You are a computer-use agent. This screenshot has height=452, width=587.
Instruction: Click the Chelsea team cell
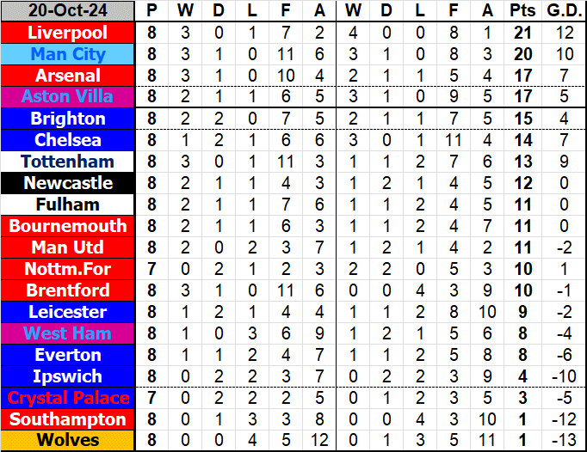(x=68, y=140)
